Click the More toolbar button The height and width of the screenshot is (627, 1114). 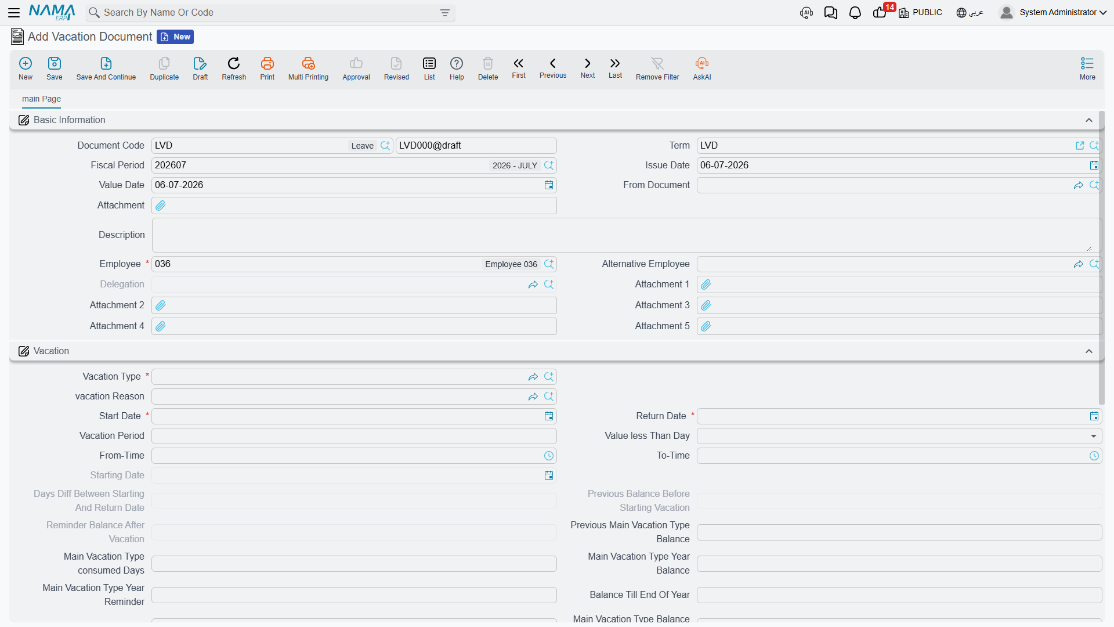pyautogui.click(x=1087, y=69)
